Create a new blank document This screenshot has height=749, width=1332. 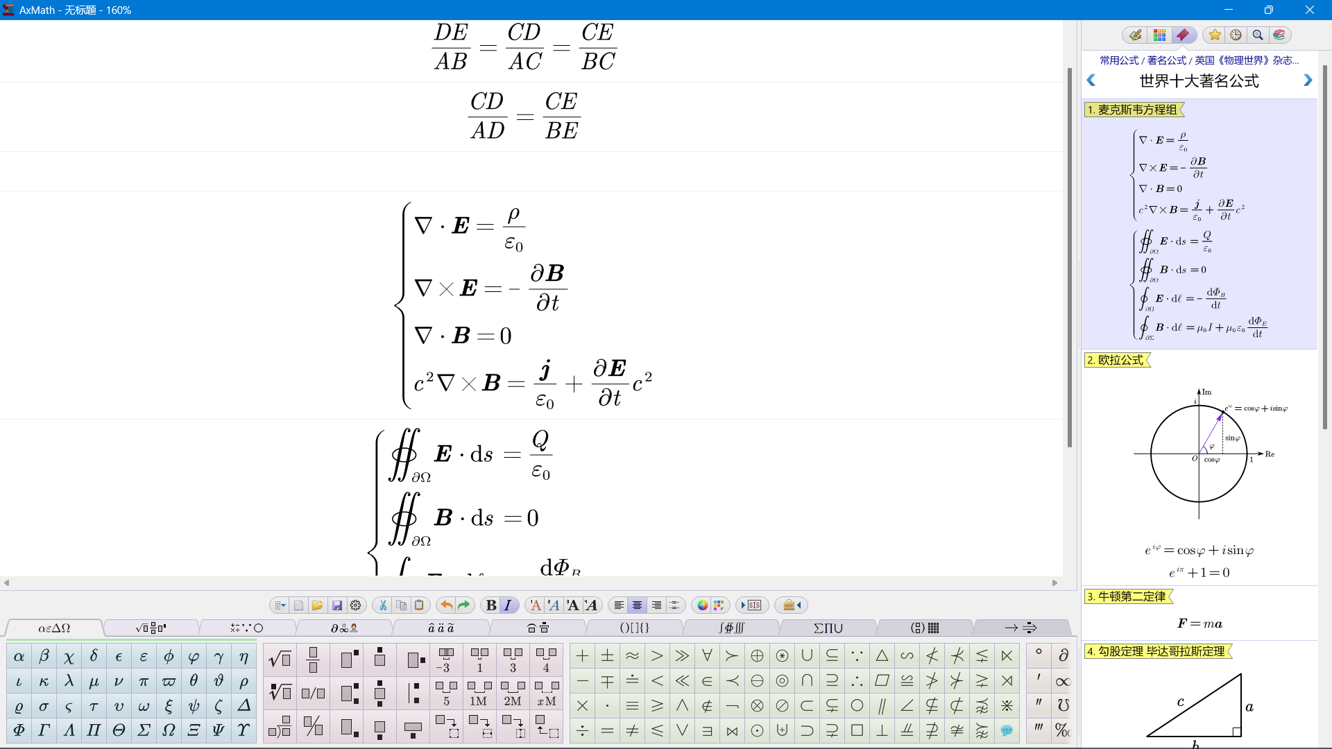click(x=298, y=605)
